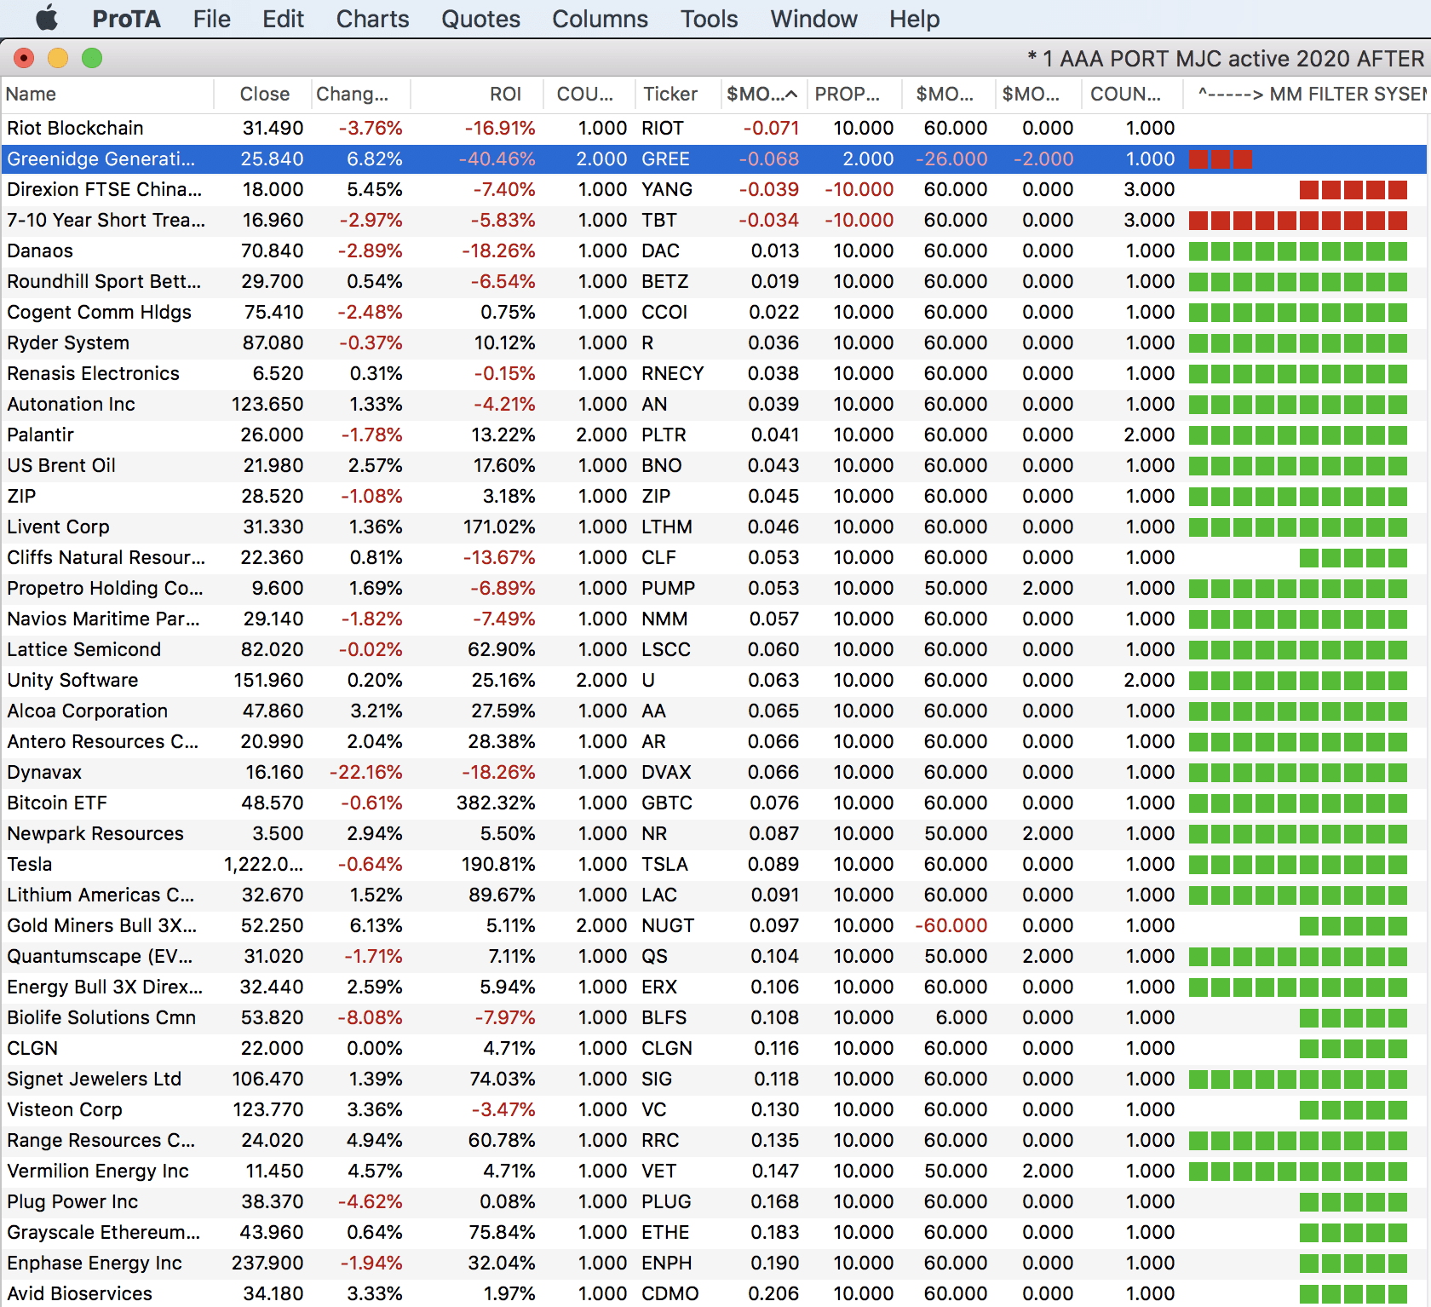Click the Close column header

[x=264, y=95]
